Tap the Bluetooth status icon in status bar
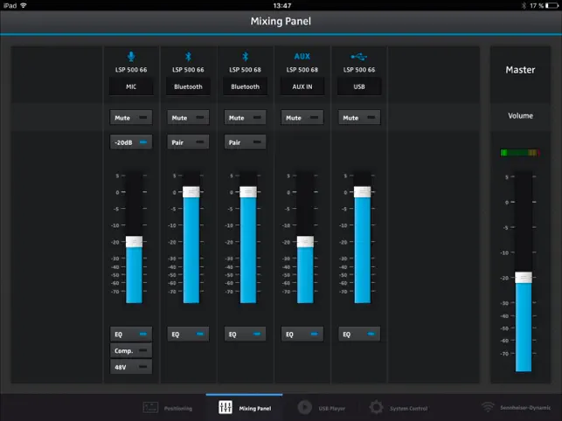562x421 pixels. pyautogui.click(x=524, y=5)
